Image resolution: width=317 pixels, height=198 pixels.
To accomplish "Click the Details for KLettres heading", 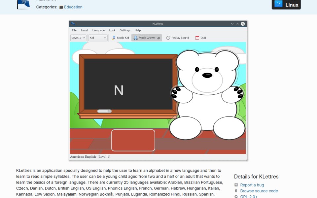I will (256, 177).
